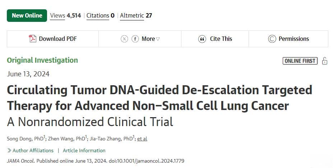Click the PDF document icon
The height and width of the screenshot is (168, 333).
tap(32, 39)
